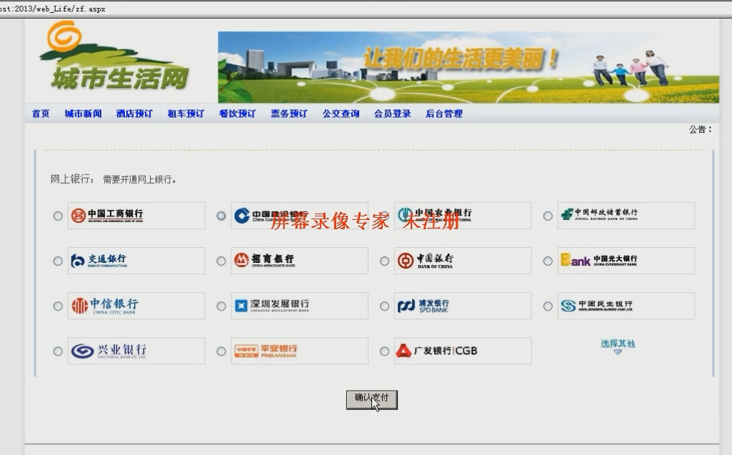Select the 中国银行 radio button
The height and width of the screenshot is (455, 732).
coord(385,261)
